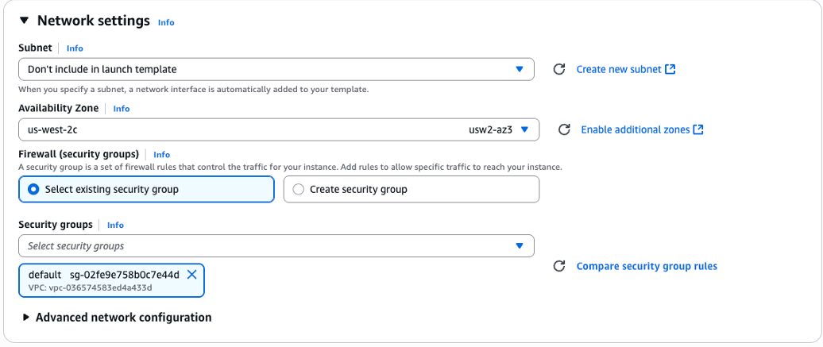Image resolution: width=823 pixels, height=347 pixels.
Task: Click external link icon after Create new subnet
Action: pos(670,70)
